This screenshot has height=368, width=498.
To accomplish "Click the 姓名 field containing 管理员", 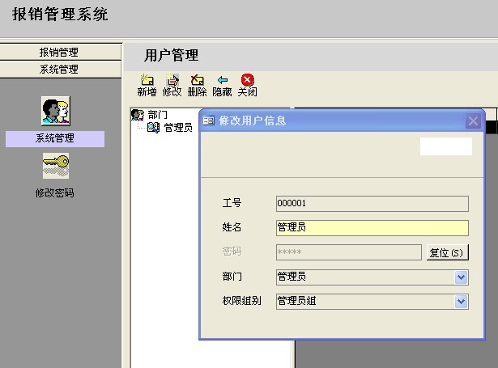I will (372, 228).
